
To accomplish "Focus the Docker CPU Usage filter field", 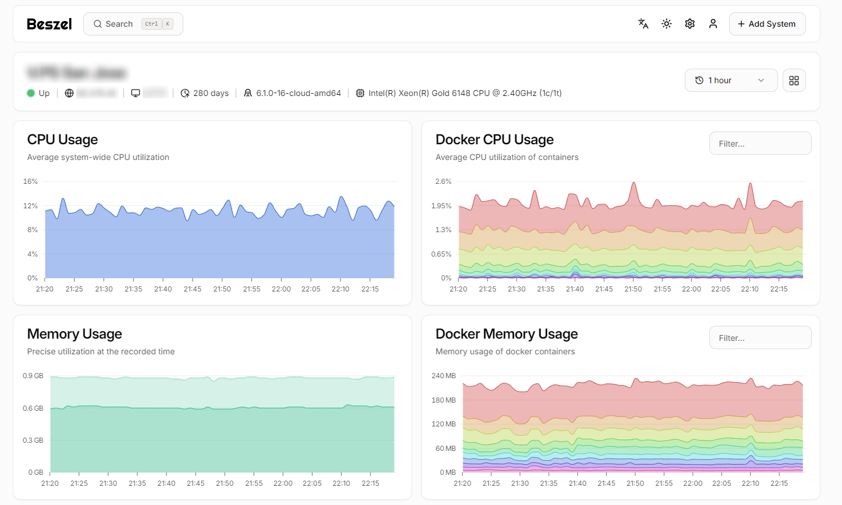I will (x=760, y=143).
